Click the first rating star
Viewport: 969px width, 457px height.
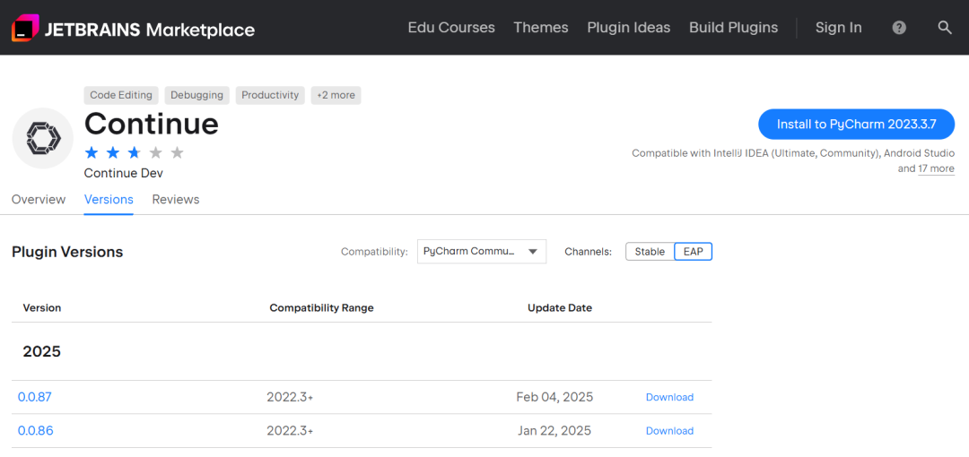(x=92, y=152)
